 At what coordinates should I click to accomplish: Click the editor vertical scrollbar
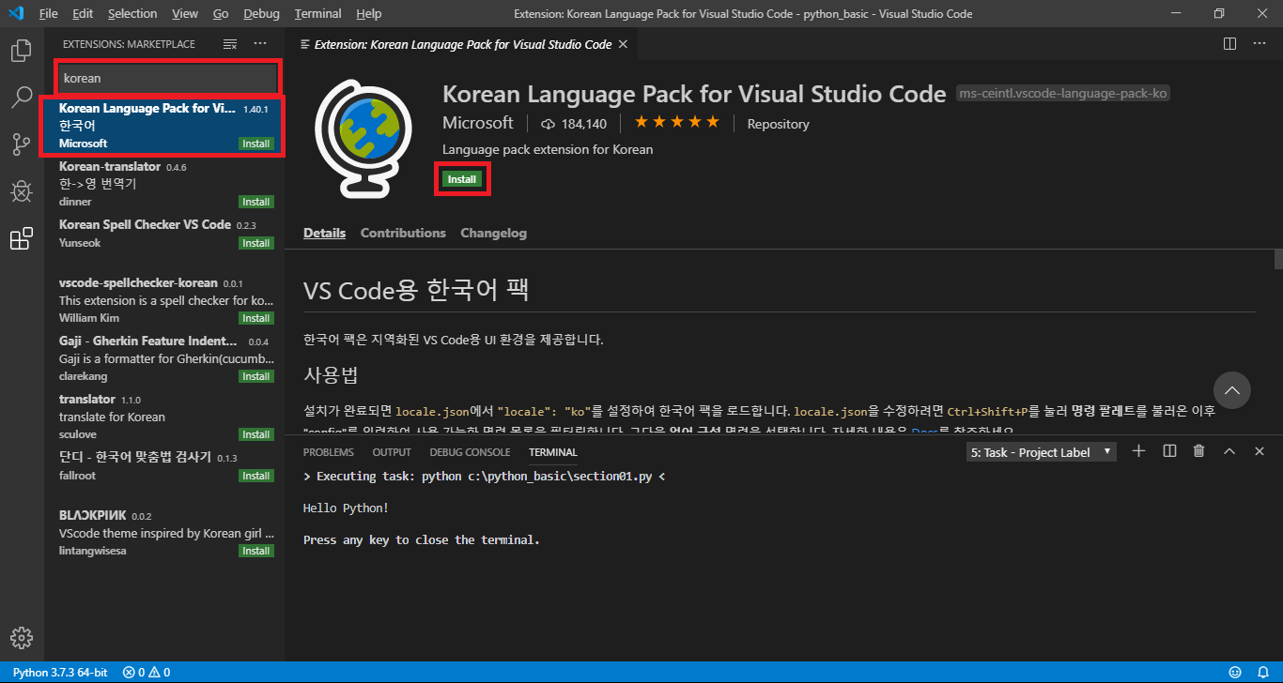(x=1277, y=259)
